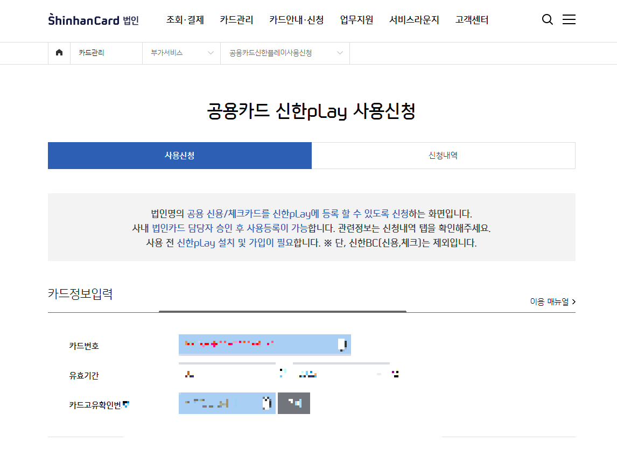Viewport: 617px width, 470px height.
Task: Open the 서비스라운지 menu
Action: click(414, 20)
